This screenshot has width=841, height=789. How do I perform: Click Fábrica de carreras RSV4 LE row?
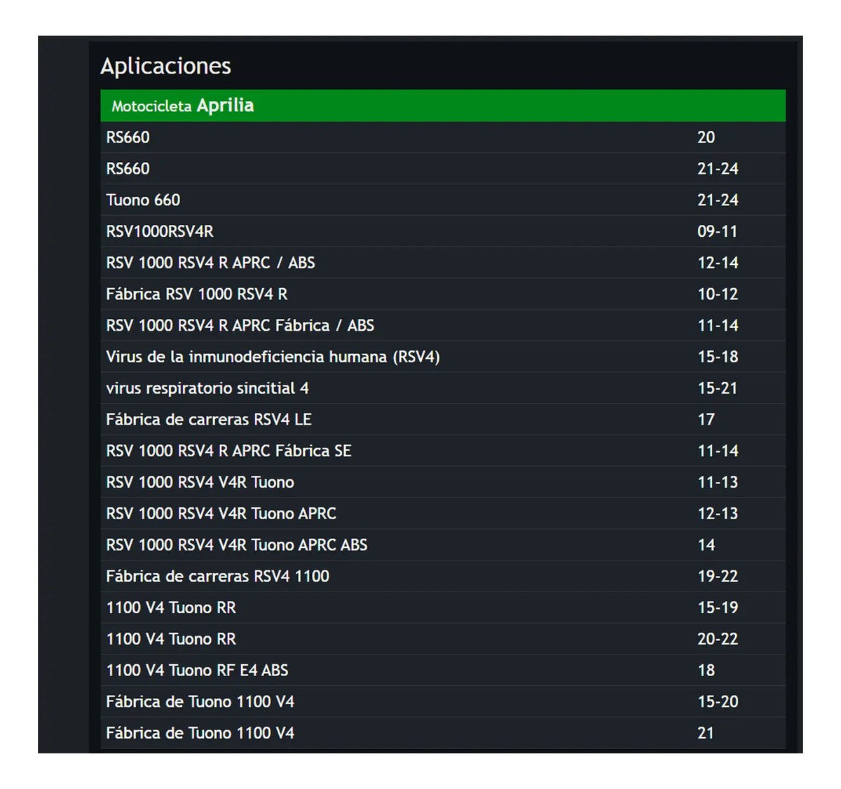443,420
